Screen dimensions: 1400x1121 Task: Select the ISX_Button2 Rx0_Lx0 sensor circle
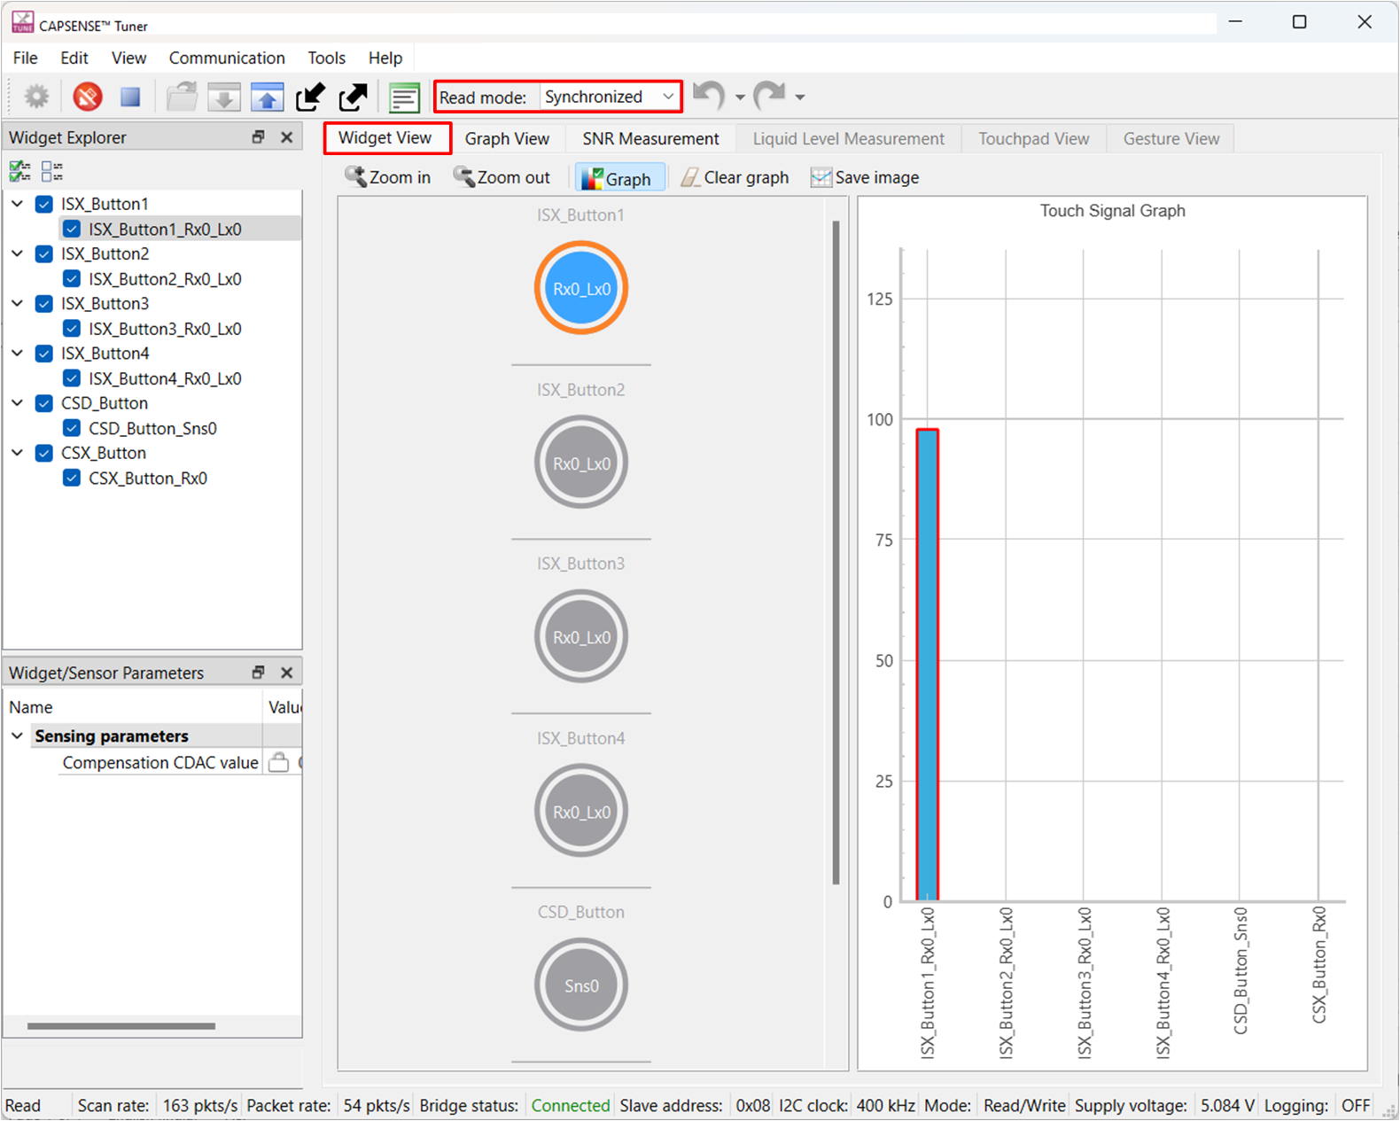pos(581,463)
